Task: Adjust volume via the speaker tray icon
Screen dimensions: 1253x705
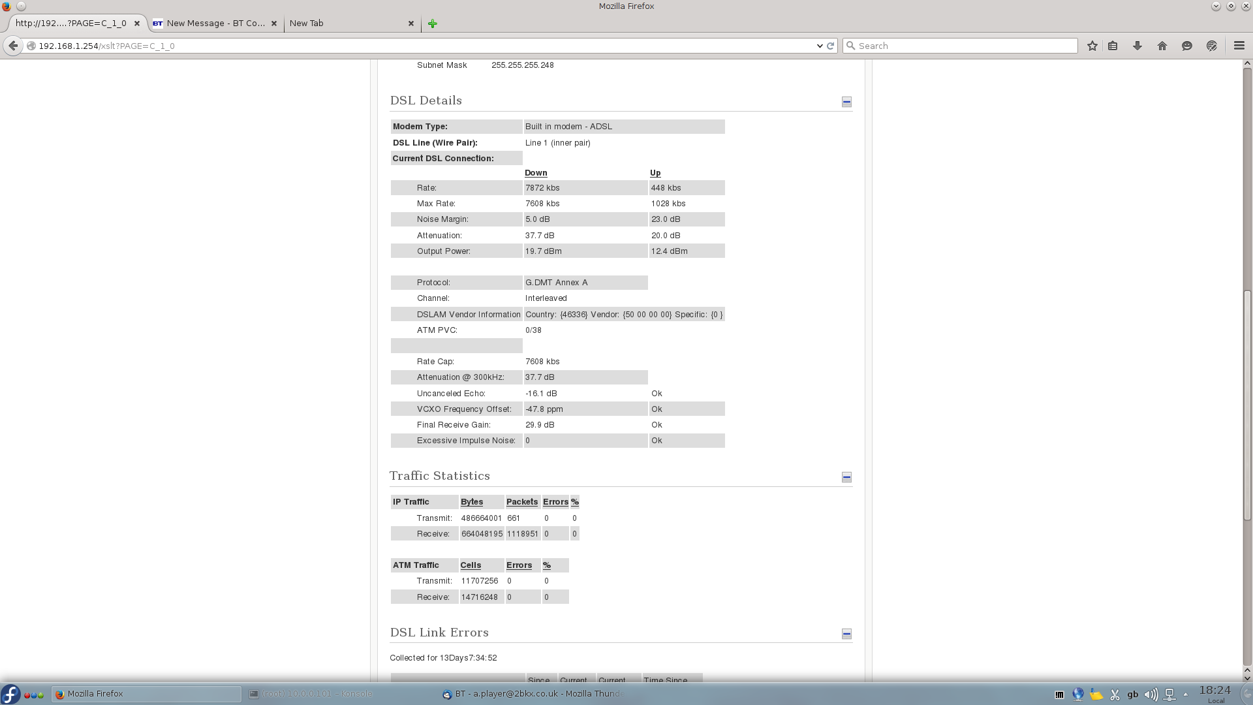Action: 1151,695
